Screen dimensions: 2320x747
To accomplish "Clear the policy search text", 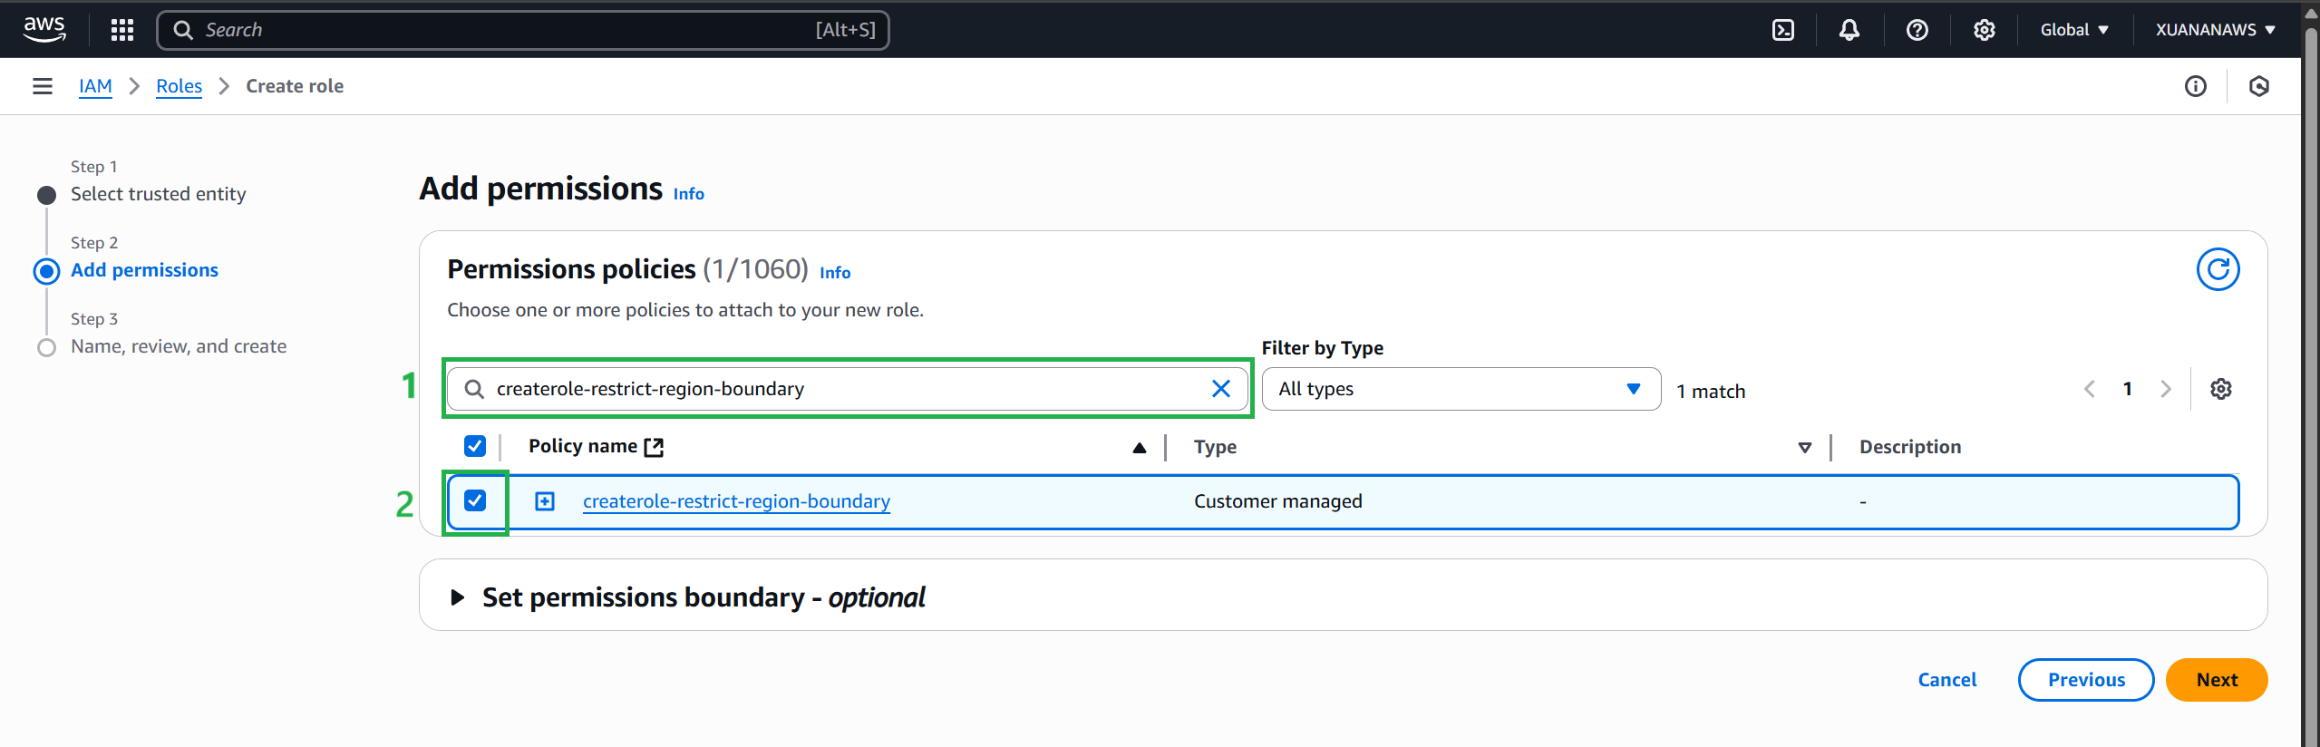I will (x=1220, y=389).
